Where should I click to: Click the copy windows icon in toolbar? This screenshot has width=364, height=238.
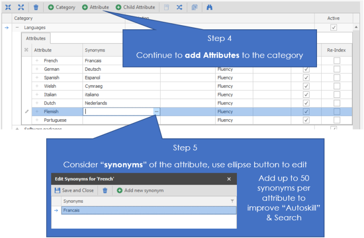[x=195, y=7]
